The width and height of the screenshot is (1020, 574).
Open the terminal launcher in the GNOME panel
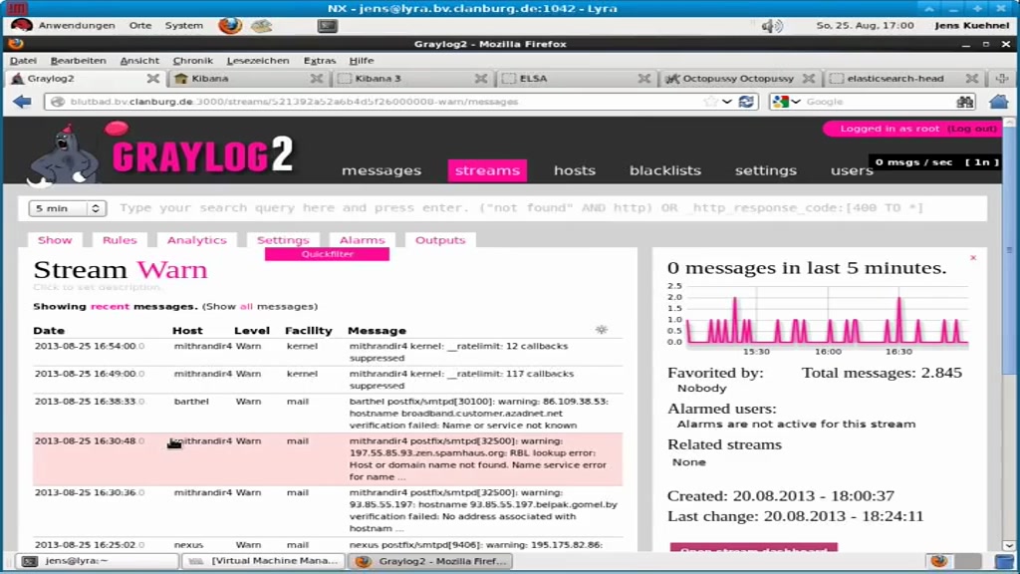(327, 26)
